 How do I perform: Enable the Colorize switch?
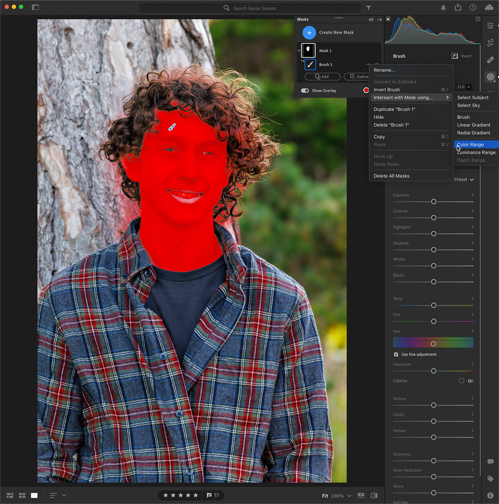tap(470, 381)
